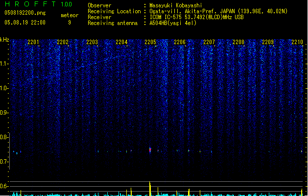Screen dimensions: 308x196
Task: Click the 2206 time marker
Action: tap(180, 42)
